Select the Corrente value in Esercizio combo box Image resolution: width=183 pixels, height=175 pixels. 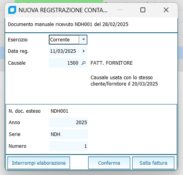[64, 39]
